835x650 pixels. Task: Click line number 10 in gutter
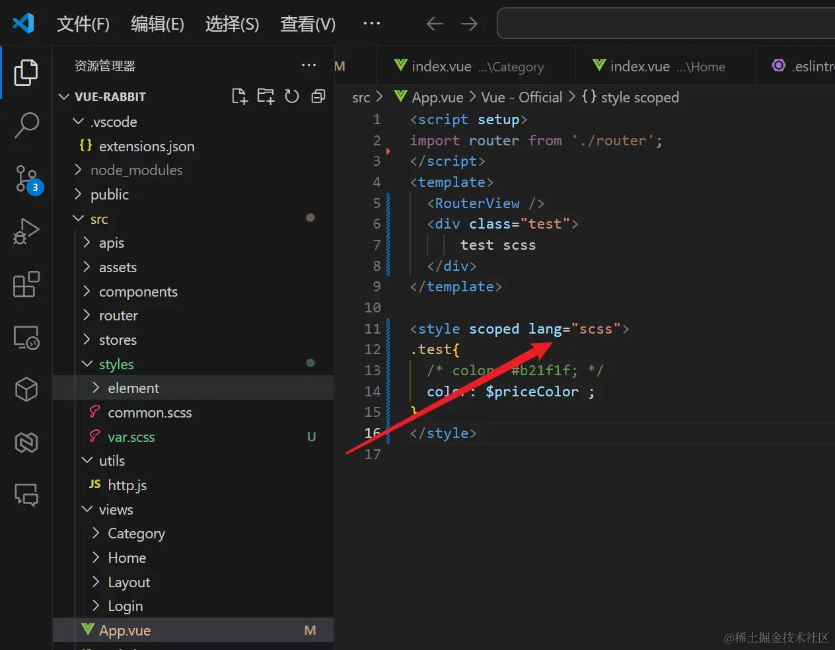(373, 308)
